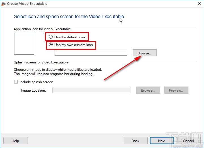Enable the 'Include splash screen' checkbox
Image resolution: width=204 pixels, height=148 pixels.
tap(16, 82)
